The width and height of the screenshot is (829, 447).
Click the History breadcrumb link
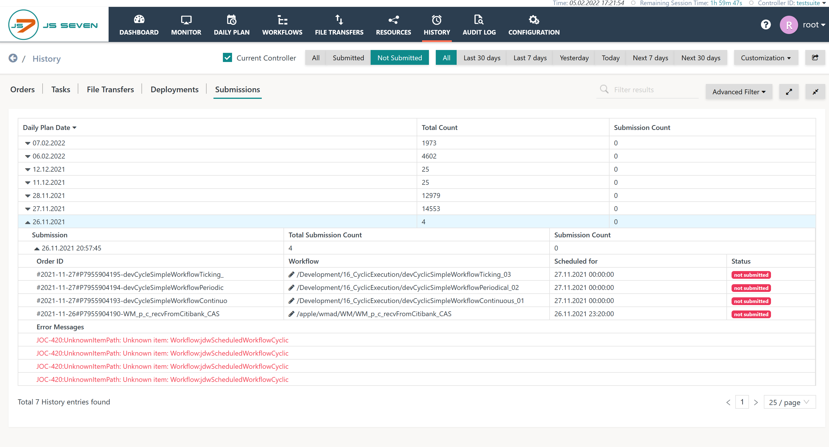coord(47,59)
